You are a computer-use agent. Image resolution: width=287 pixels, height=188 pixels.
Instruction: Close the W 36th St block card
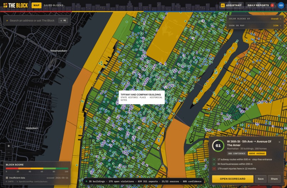pos(279,142)
